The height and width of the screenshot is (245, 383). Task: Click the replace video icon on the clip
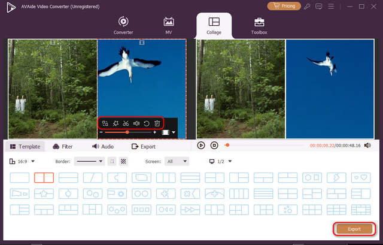pyautogui.click(x=105, y=123)
